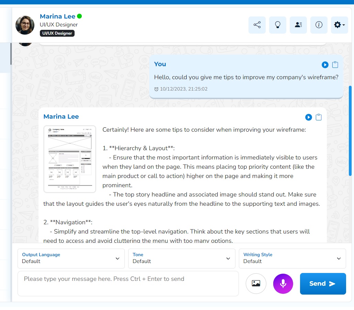Image resolution: width=354 pixels, height=310 pixels.
Task: Play your own message audio
Action: (325, 65)
